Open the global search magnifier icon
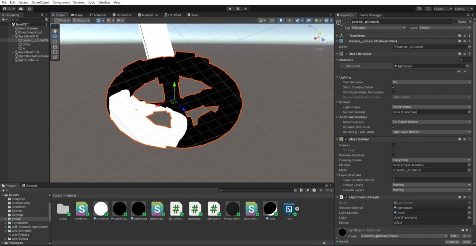476x246 pixels. pyautogui.click(x=428, y=9)
